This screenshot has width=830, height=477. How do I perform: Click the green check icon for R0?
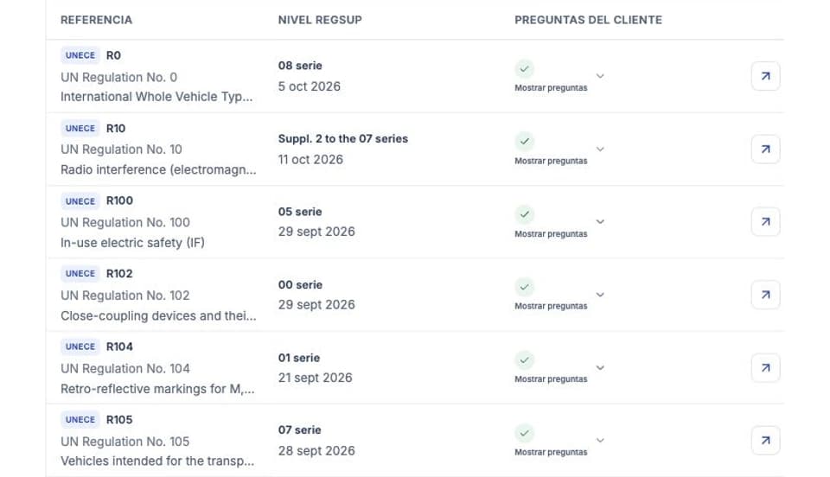524,69
